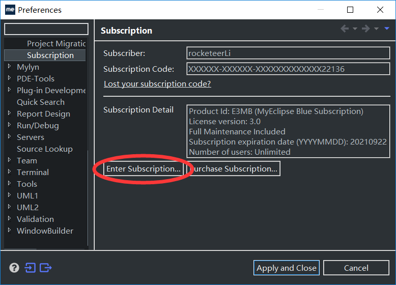Expand the Plug-in Development node
This screenshot has height=285, width=396.
9,90
